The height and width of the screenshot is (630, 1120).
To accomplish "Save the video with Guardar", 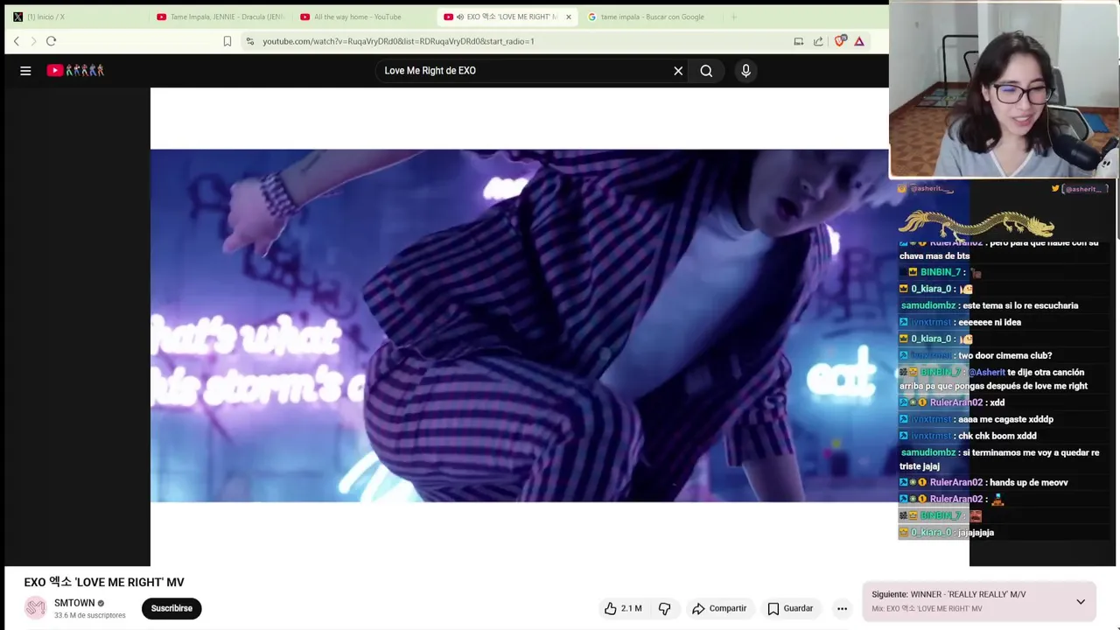I will click(790, 608).
